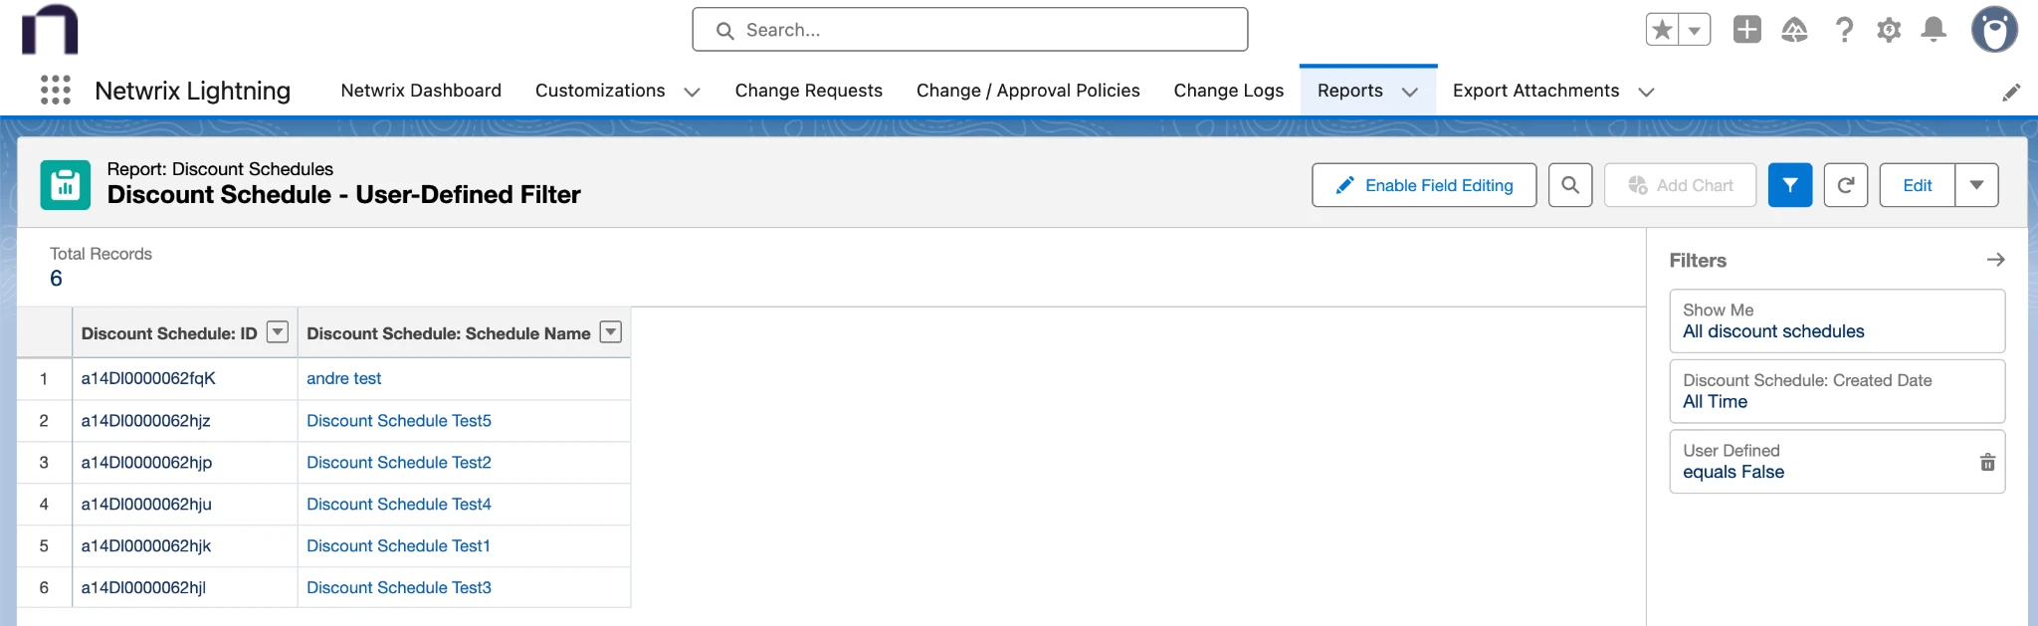
Task: Open the Customizations tab
Action: [x=600, y=91]
